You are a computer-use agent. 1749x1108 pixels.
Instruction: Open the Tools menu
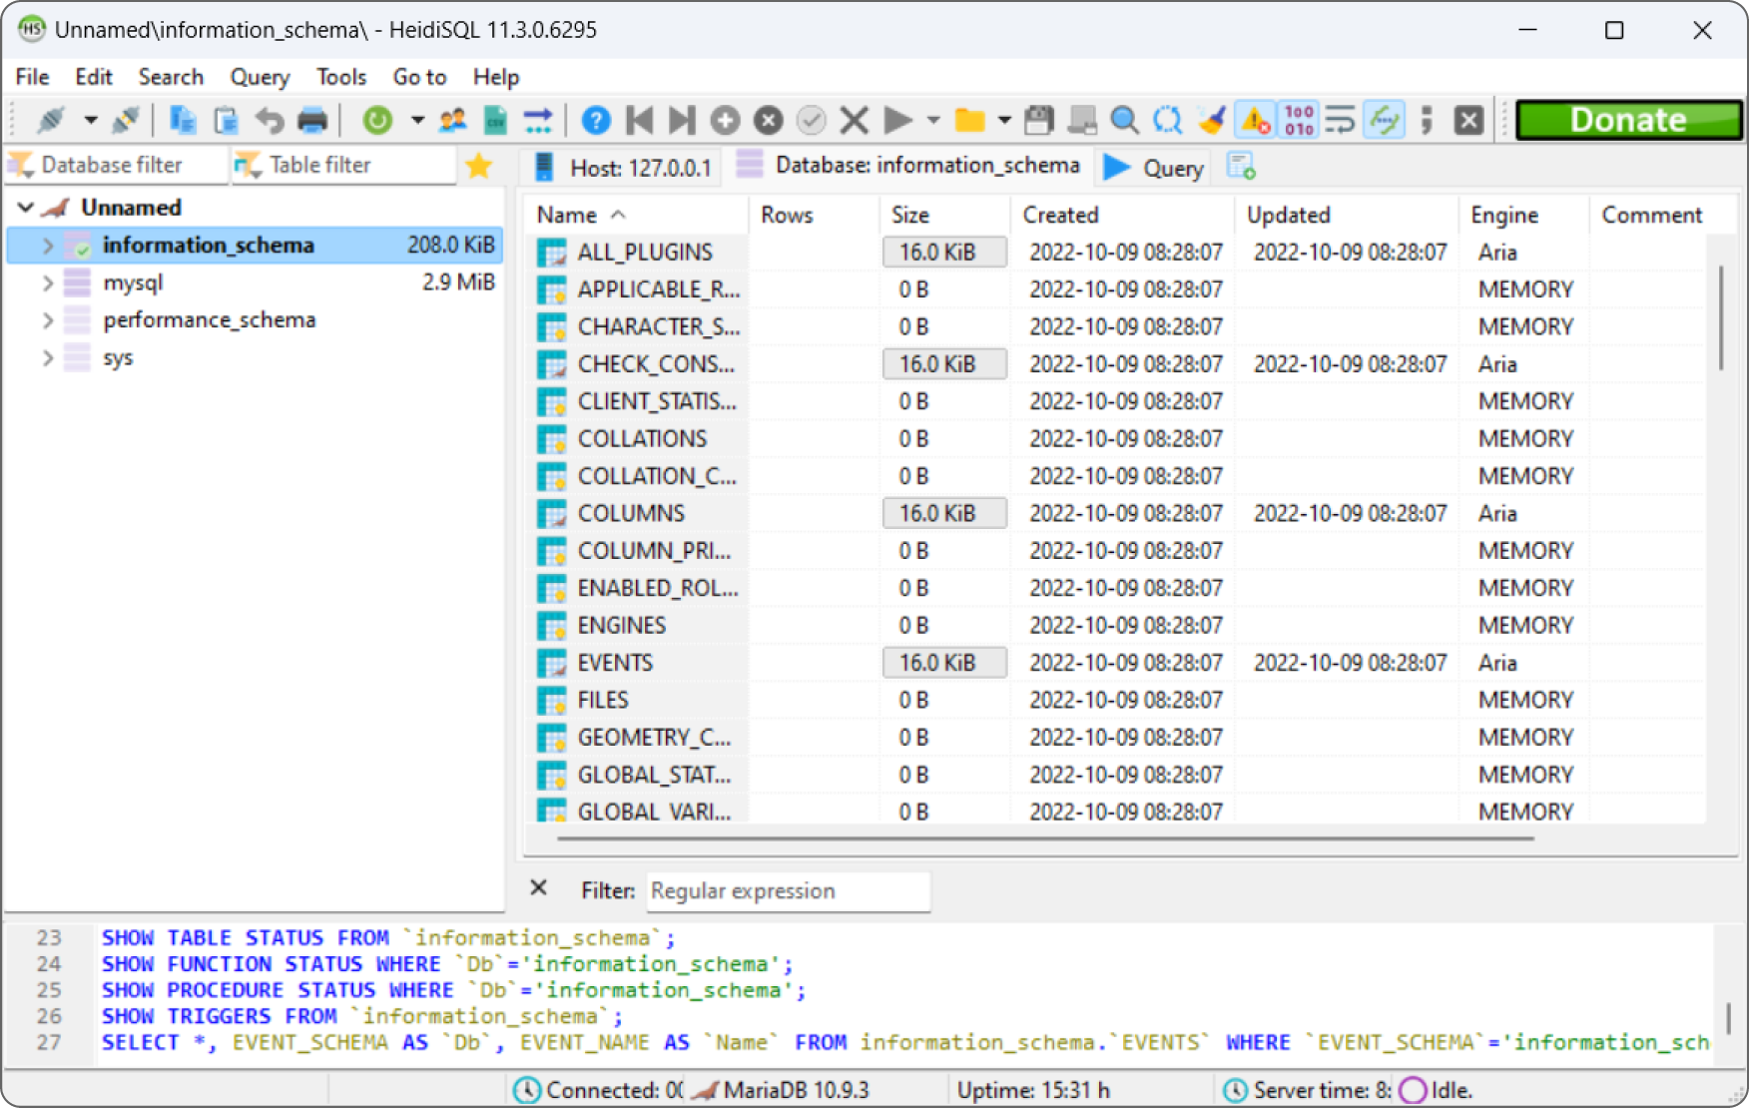[341, 77]
